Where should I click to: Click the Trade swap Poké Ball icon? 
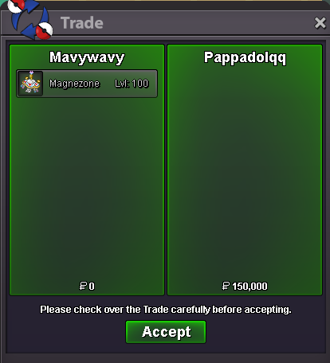tap(30, 19)
